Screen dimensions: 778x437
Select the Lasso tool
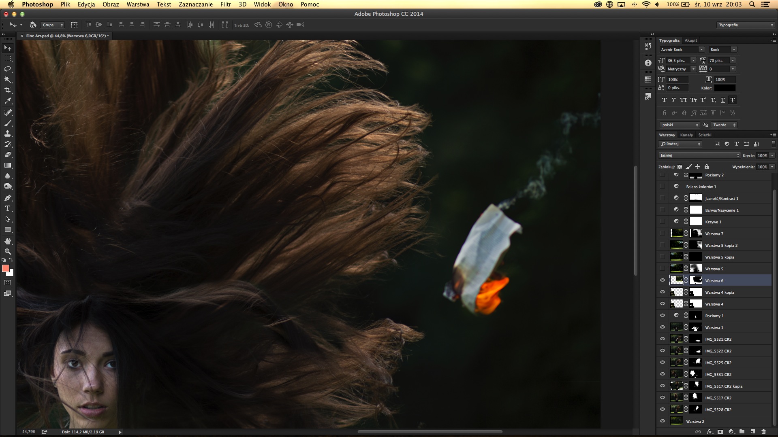click(7, 69)
